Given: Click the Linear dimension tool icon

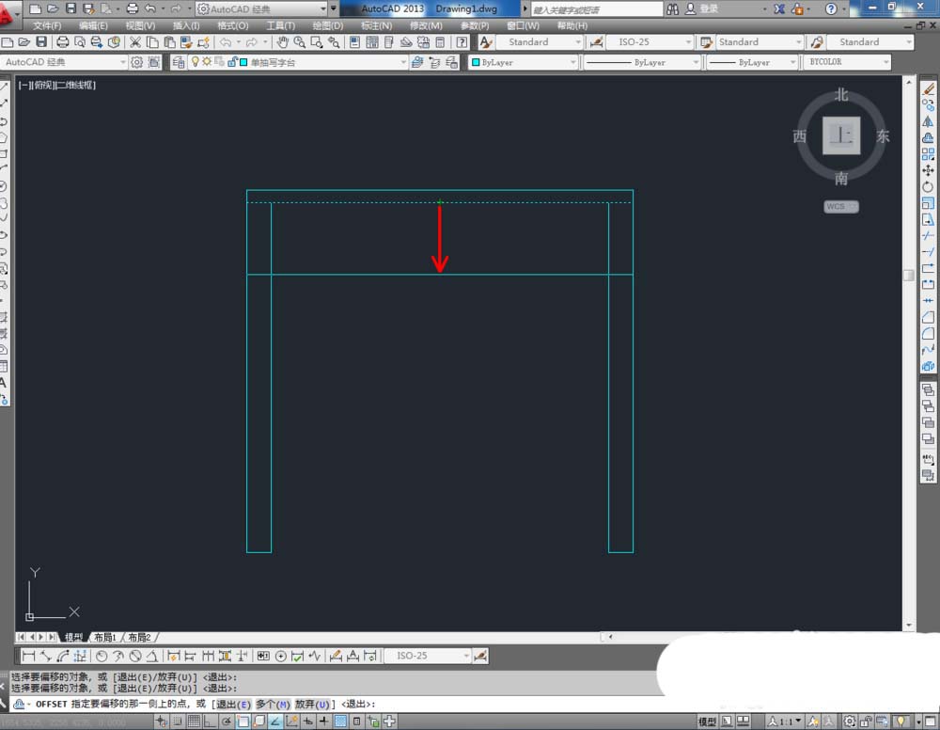Looking at the screenshot, I should (x=28, y=656).
